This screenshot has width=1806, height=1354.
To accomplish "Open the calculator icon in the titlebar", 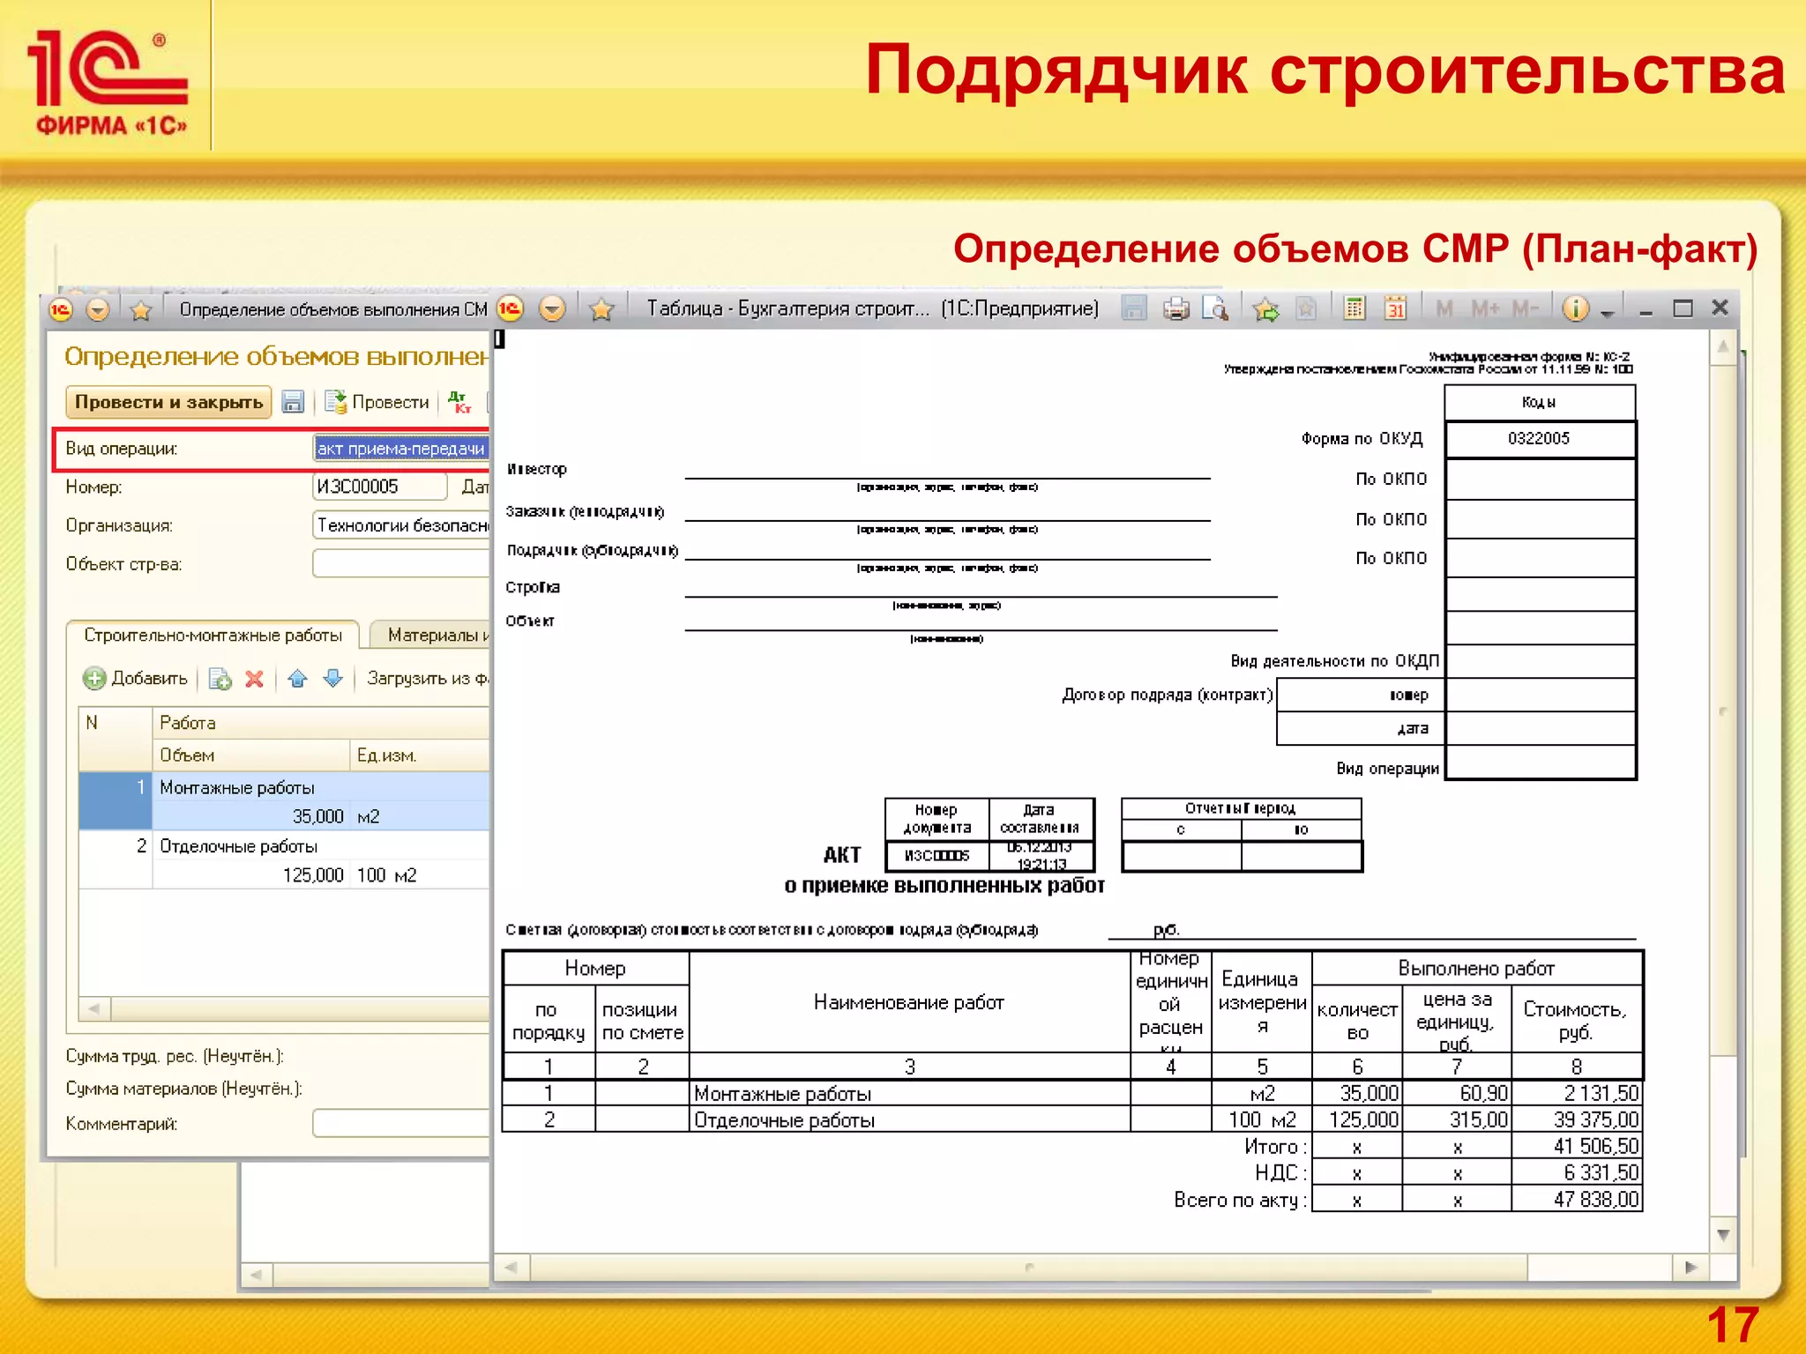I will click(1354, 308).
